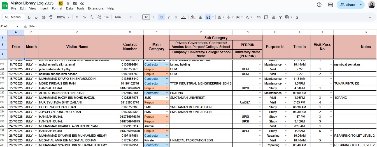Create a filter with funnel icon
377x147 pixels.
[x=280, y=17]
